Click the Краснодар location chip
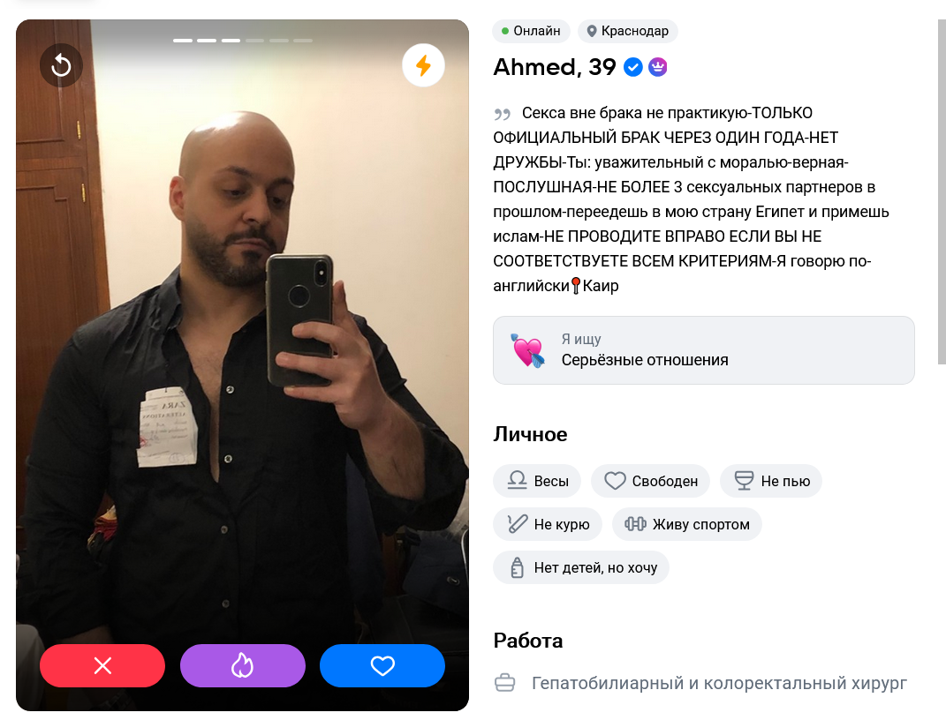 (628, 31)
